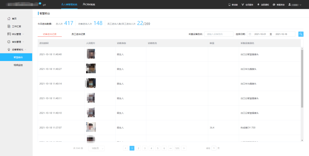Switch to the 员工进出记录 tab
Viewport: 309px width, 156px height.
click(78, 34)
